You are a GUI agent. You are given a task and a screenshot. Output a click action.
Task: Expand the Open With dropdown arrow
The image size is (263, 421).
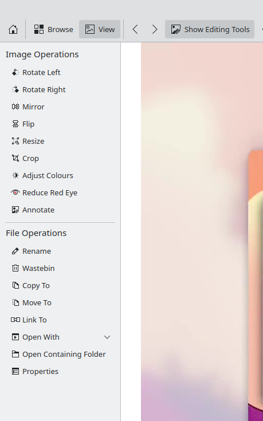107,337
